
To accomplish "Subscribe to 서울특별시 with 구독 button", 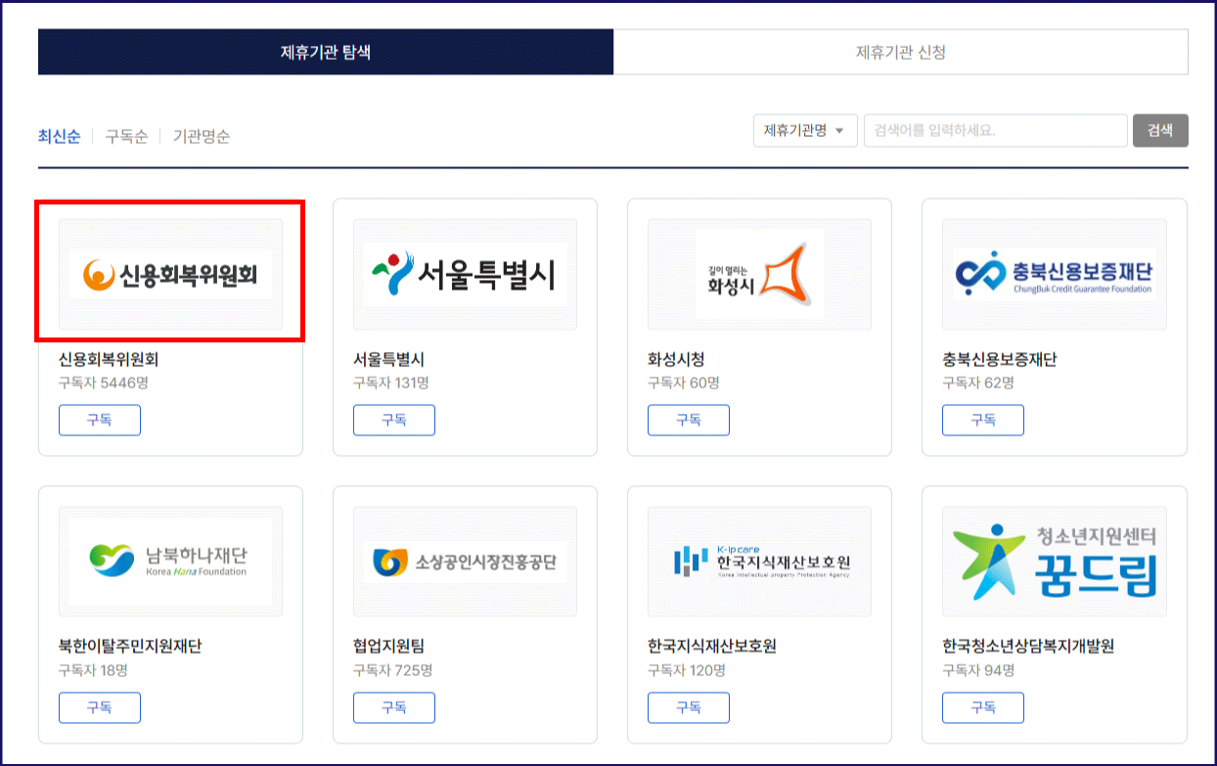I will (x=394, y=420).
